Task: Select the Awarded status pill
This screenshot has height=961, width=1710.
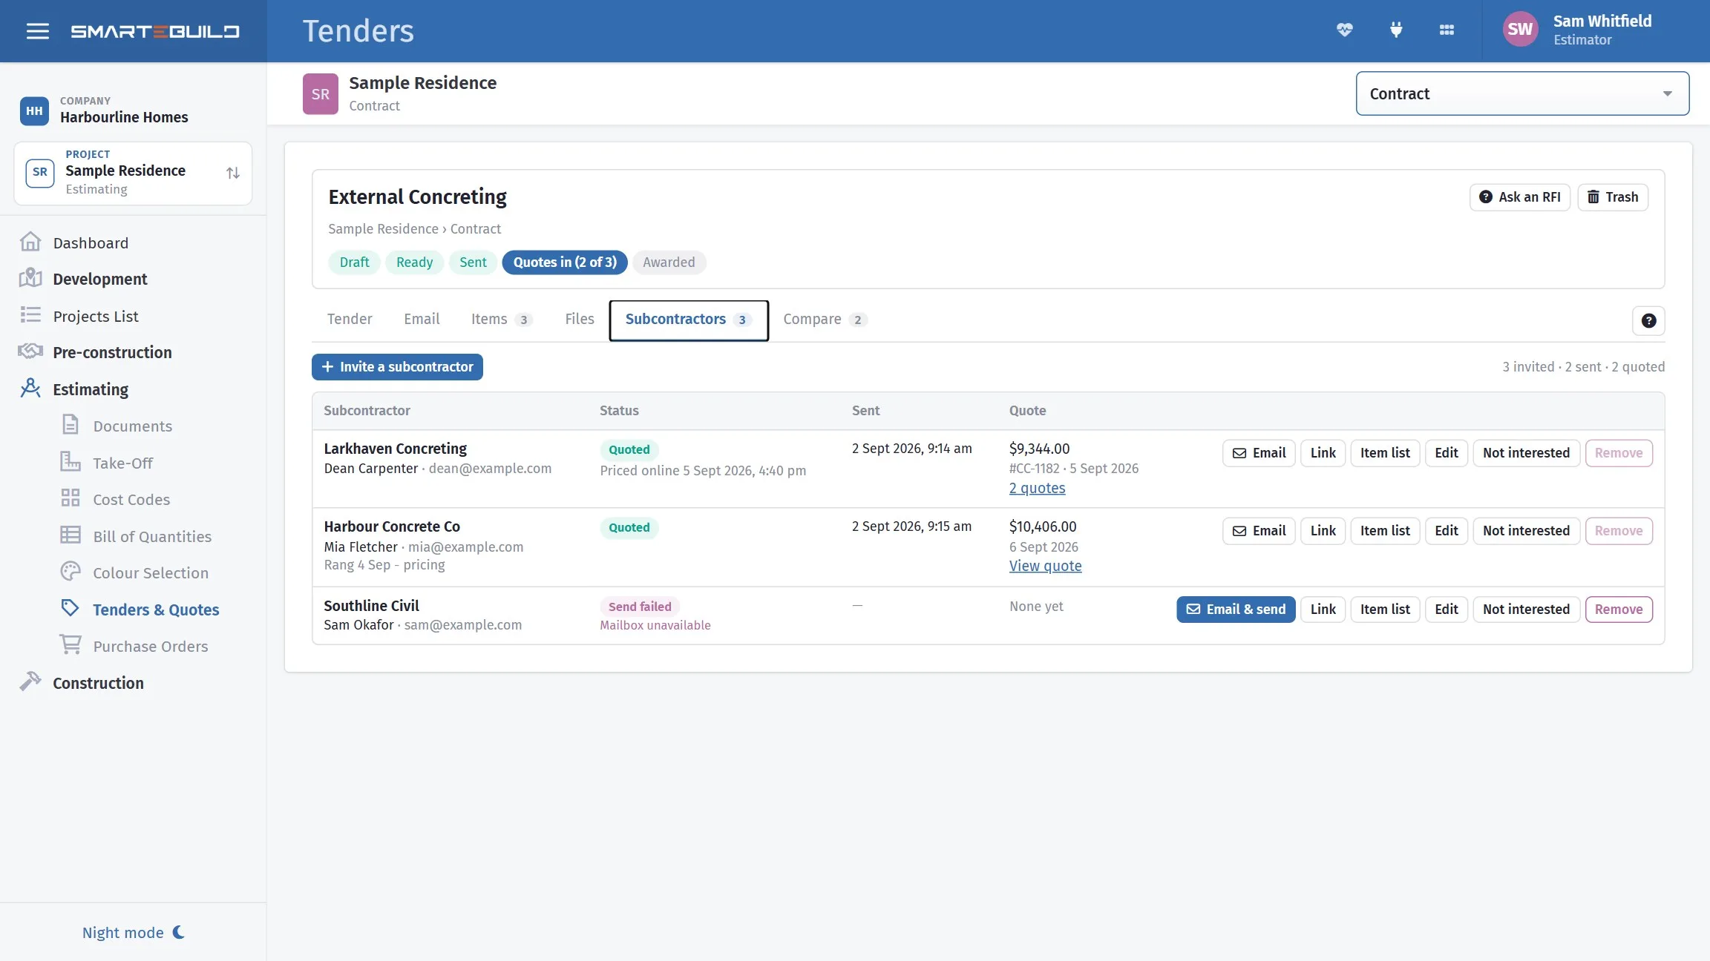Action: (x=669, y=262)
